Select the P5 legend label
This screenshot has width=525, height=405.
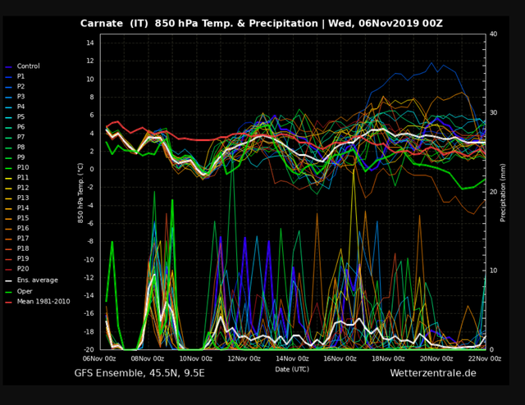coord(21,116)
